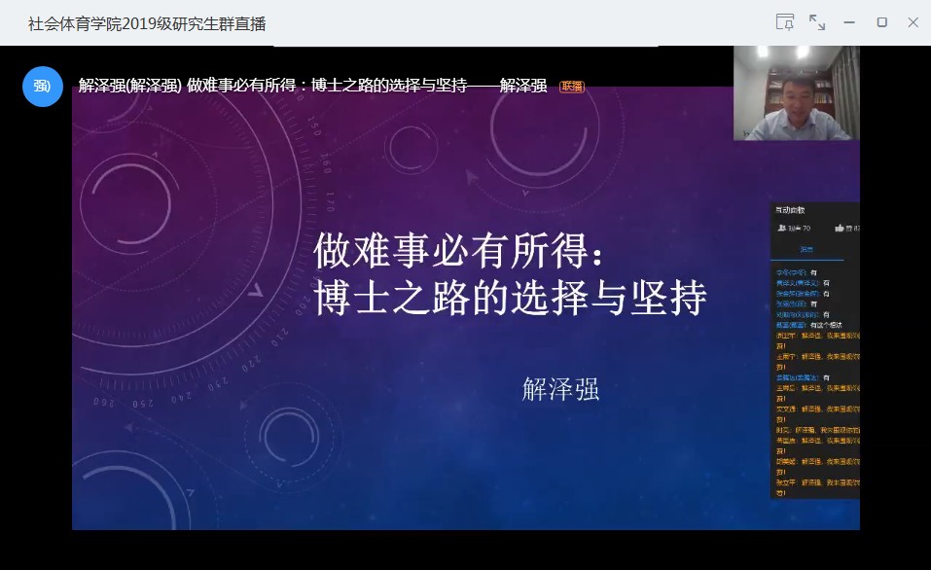The width and height of the screenshot is (931, 570).
Task: Minimize the live broadcast window
Action: [x=849, y=22]
